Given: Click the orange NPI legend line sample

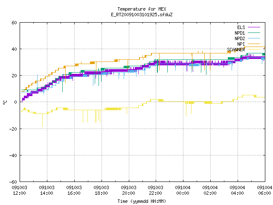Looking at the screenshot, I should pyautogui.click(x=254, y=44).
